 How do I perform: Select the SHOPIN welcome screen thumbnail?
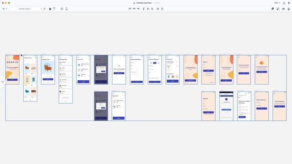pos(12,70)
